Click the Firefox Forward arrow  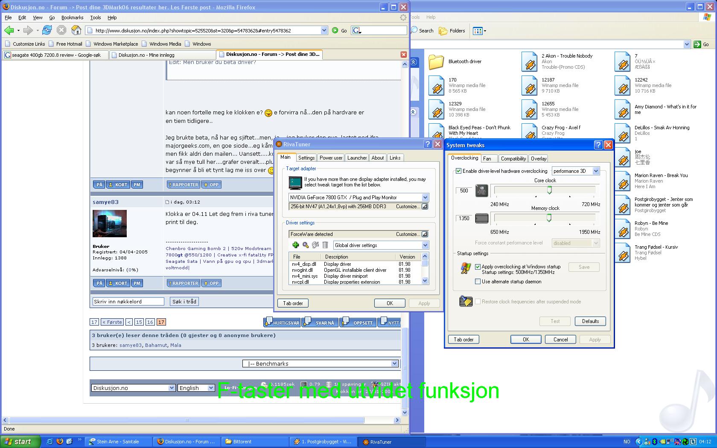pos(28,30)
